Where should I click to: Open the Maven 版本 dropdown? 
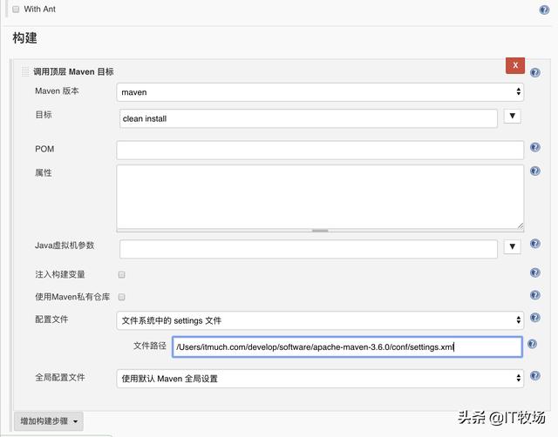pyautogui.click(x=320, y=92)
